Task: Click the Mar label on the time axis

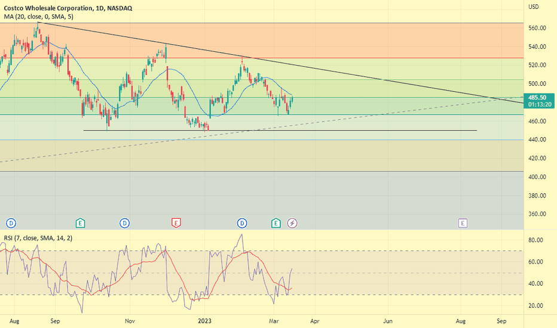Action: 274,321
